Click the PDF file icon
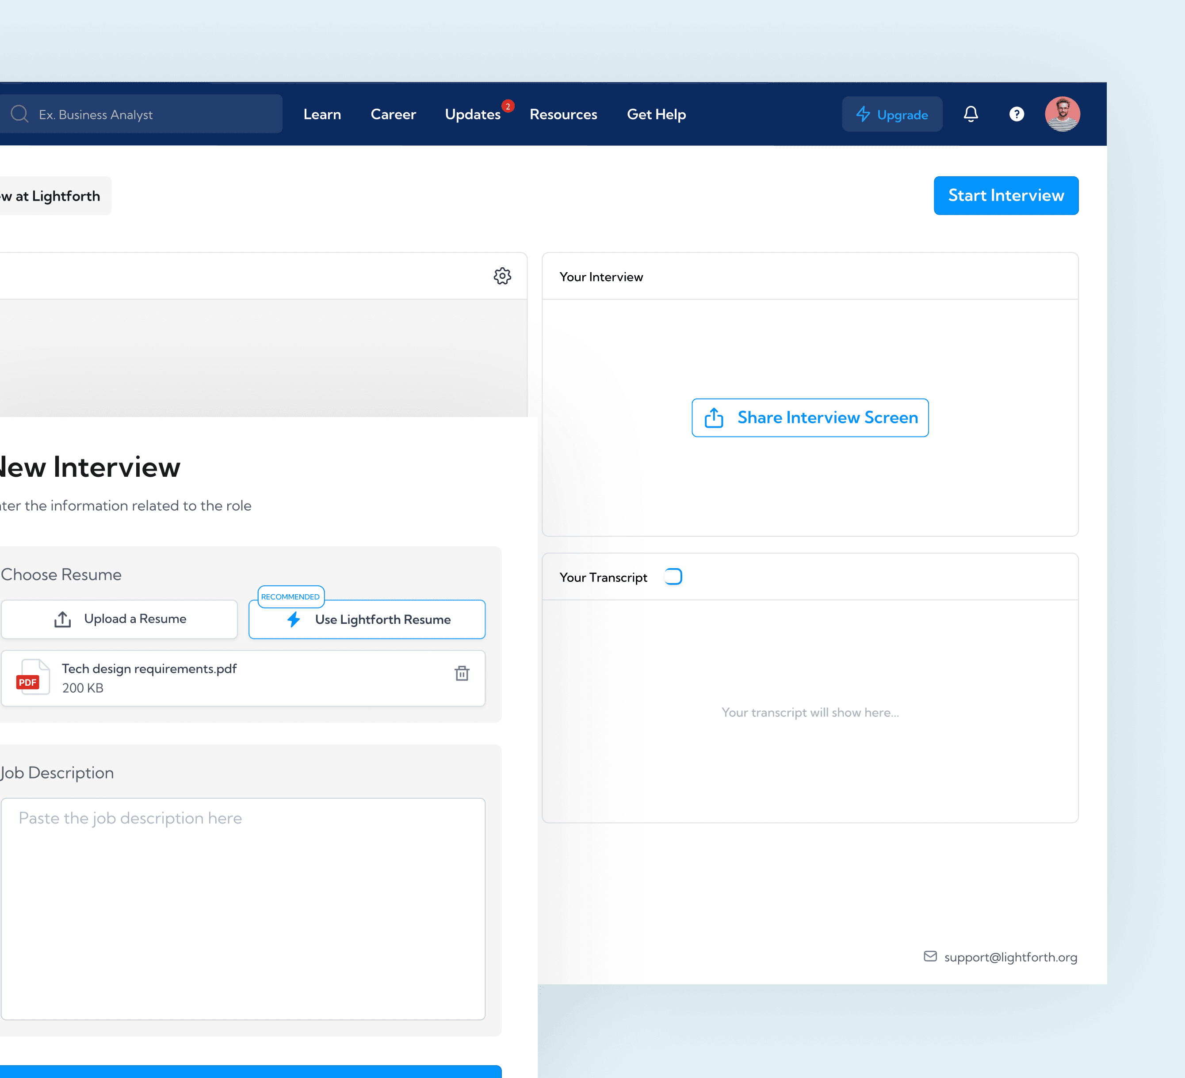Screen dimensions: 1185x1078 coord(32,677)
